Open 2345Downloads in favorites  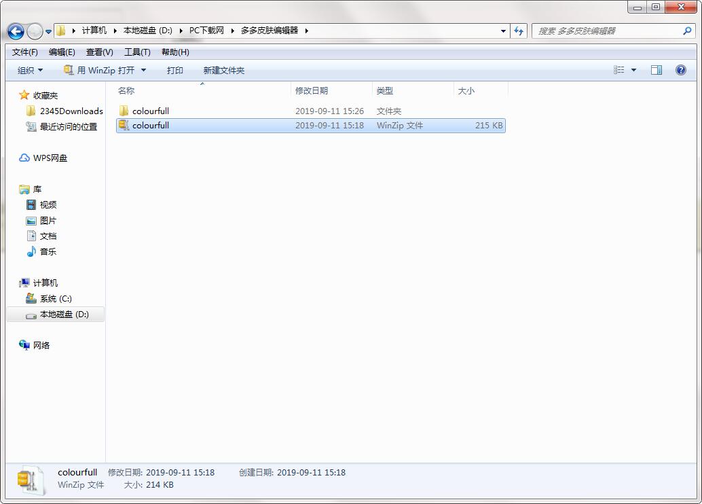71,111
